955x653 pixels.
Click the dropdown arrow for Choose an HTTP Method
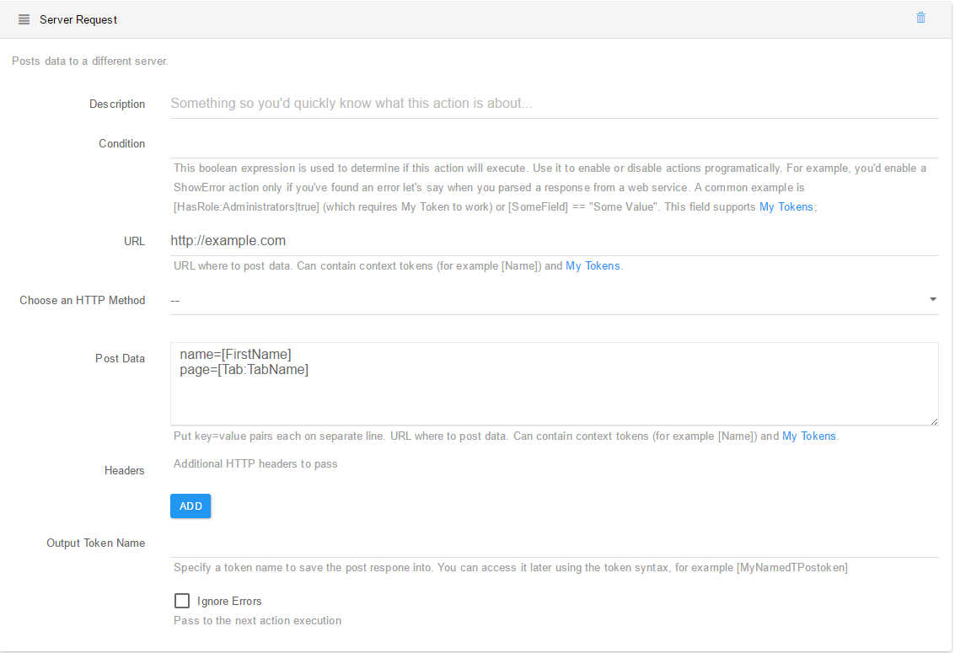point(932,298)
